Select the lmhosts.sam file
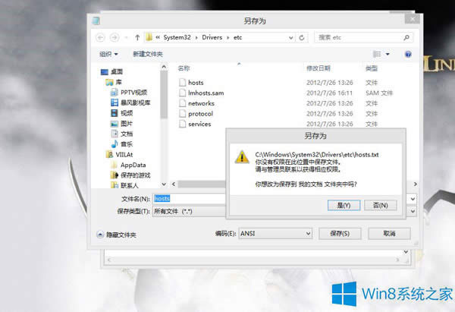This screenshot has height=312, width=455. point(202,93)
